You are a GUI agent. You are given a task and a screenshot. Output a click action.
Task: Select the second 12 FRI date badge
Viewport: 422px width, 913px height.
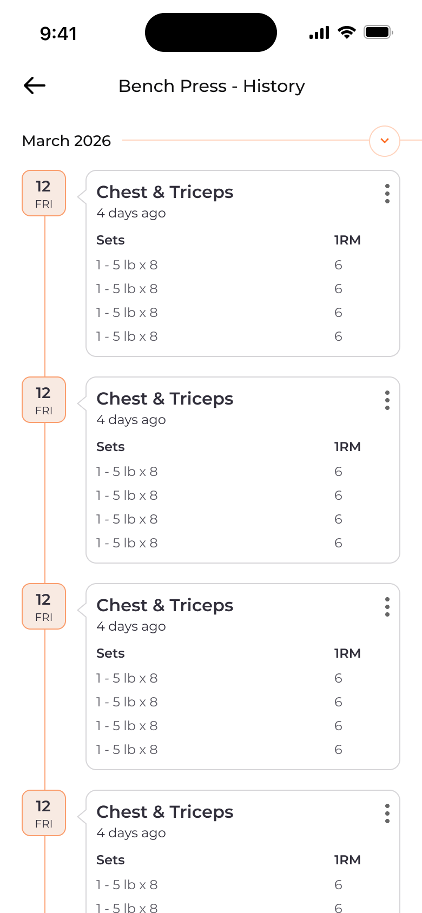click(x=44, y=400)
